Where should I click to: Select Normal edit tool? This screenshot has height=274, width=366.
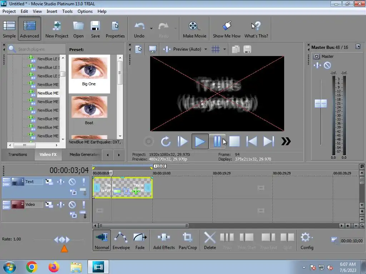[102, 240]
